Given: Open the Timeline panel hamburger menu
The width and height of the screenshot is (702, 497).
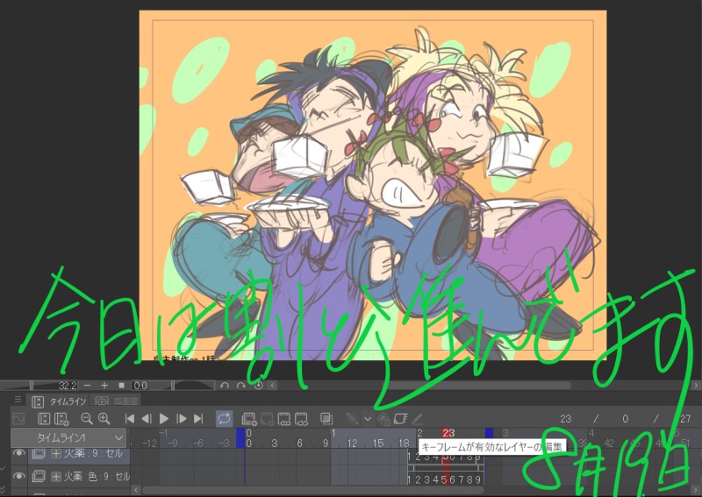Looking at the screenshot, I should pyautogui.click(x=18, y=400).
